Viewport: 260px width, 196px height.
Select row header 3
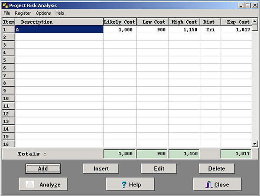pos(9,45)
